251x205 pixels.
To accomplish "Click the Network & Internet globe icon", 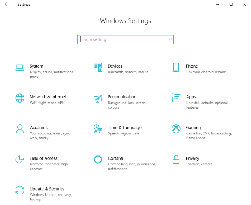I will click(x=20, y=98).
